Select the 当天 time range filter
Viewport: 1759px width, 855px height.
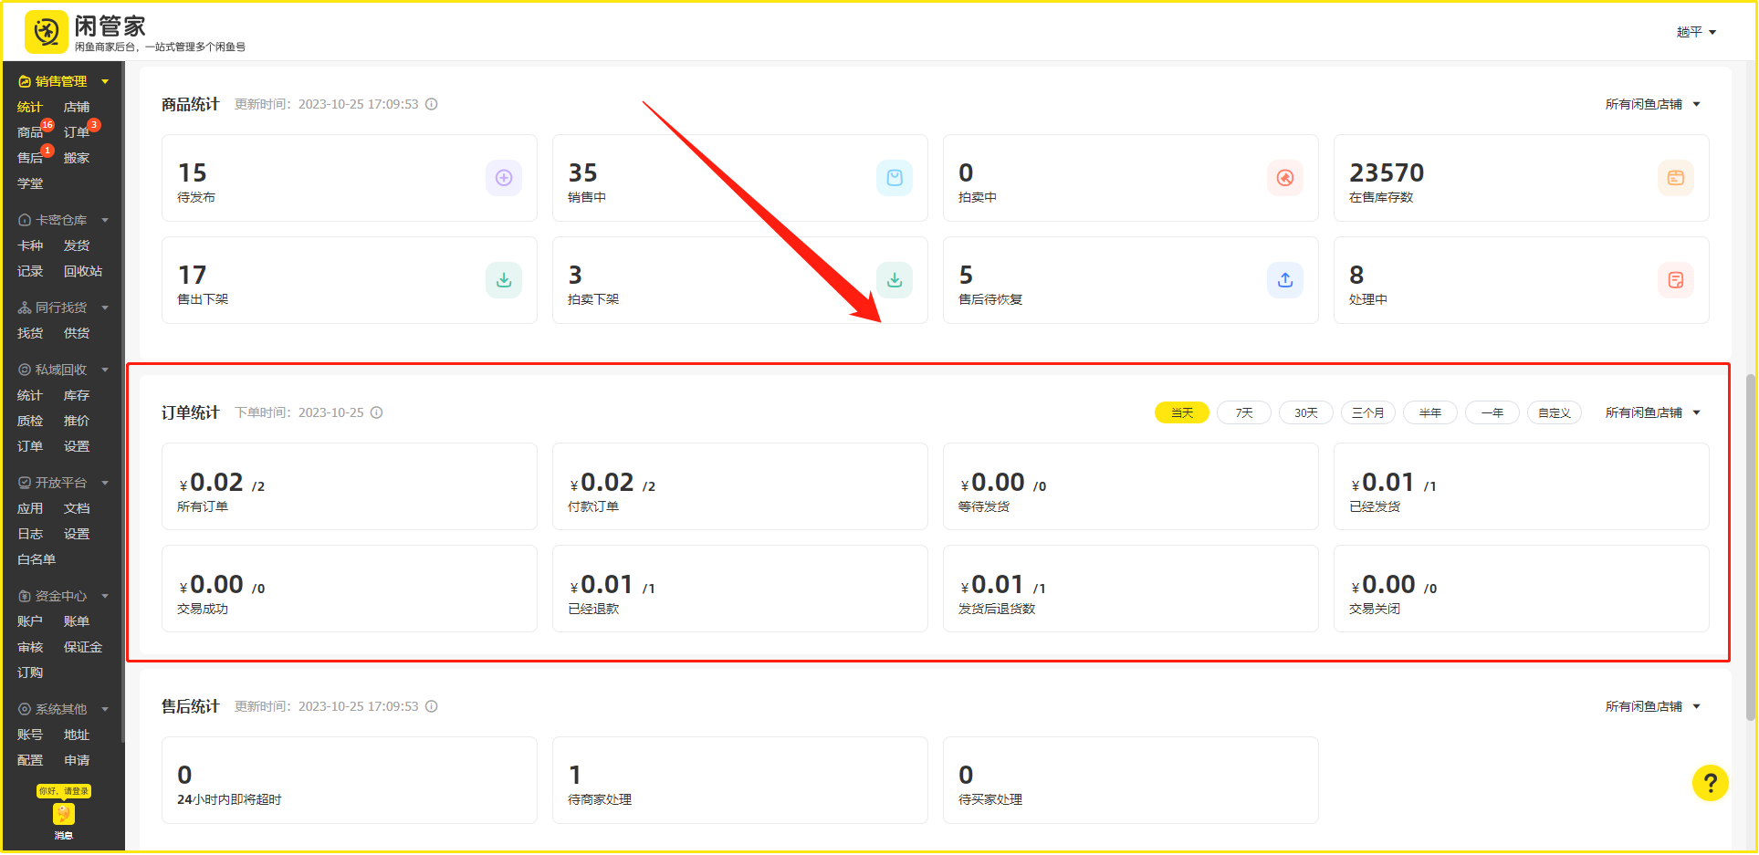(x=1181, y=412)
